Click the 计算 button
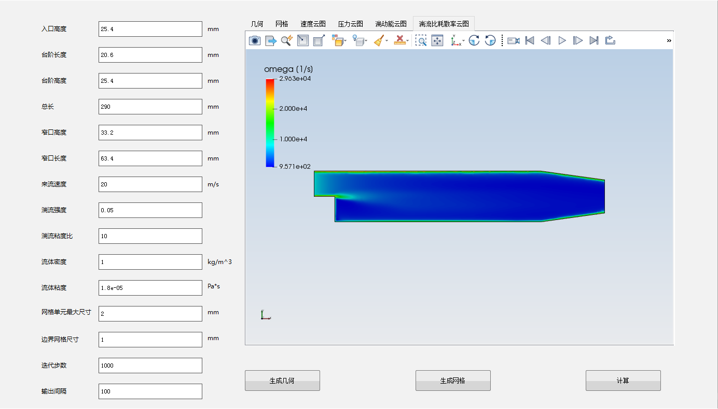The width and height of the screenshot is (718, 409). (x=623, y=381)
